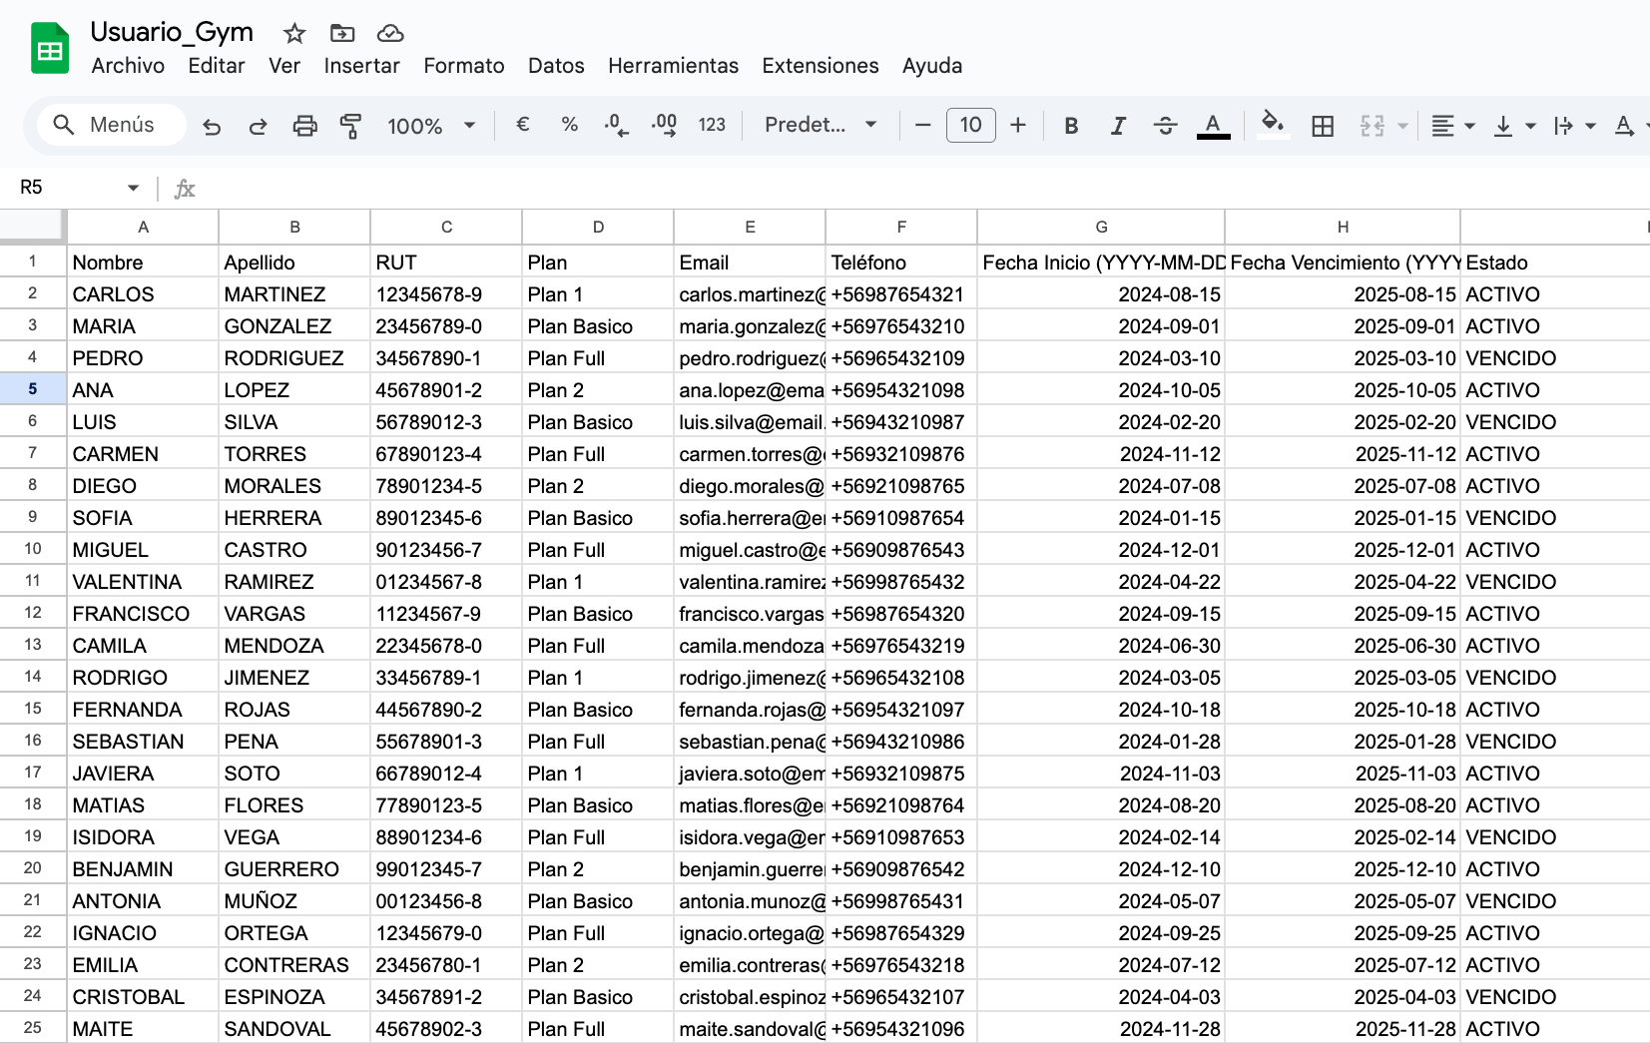Print the spreadsheet via printer icon

pyautogui.click(x=304, y=126)
